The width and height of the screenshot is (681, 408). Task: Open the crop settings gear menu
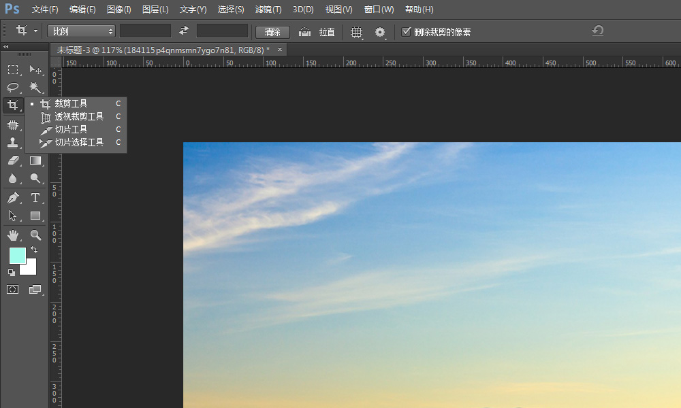point(380,32)
